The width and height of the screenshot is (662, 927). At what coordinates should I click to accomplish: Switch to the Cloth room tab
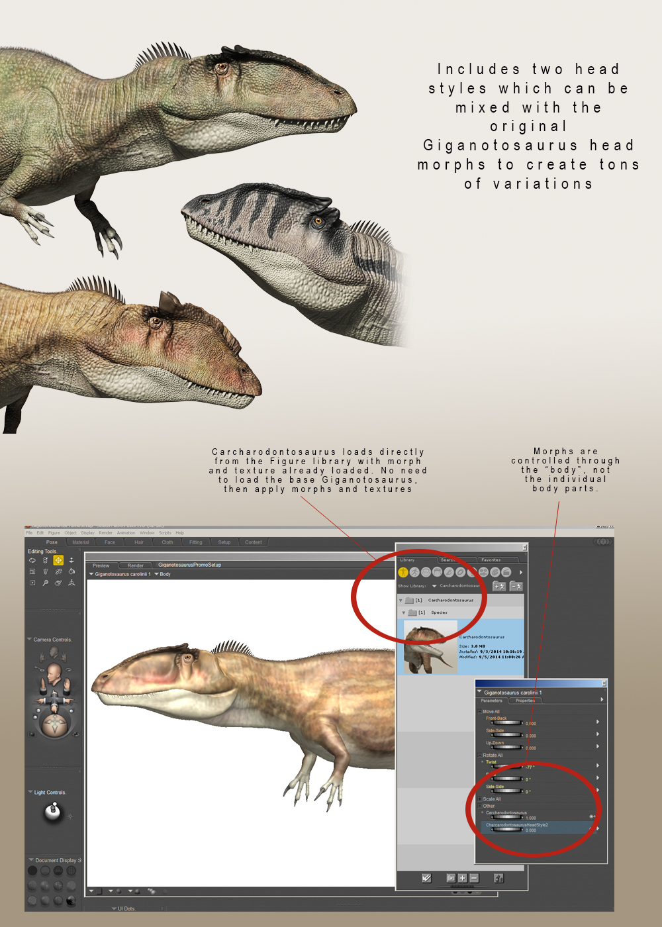pos(167,542)
